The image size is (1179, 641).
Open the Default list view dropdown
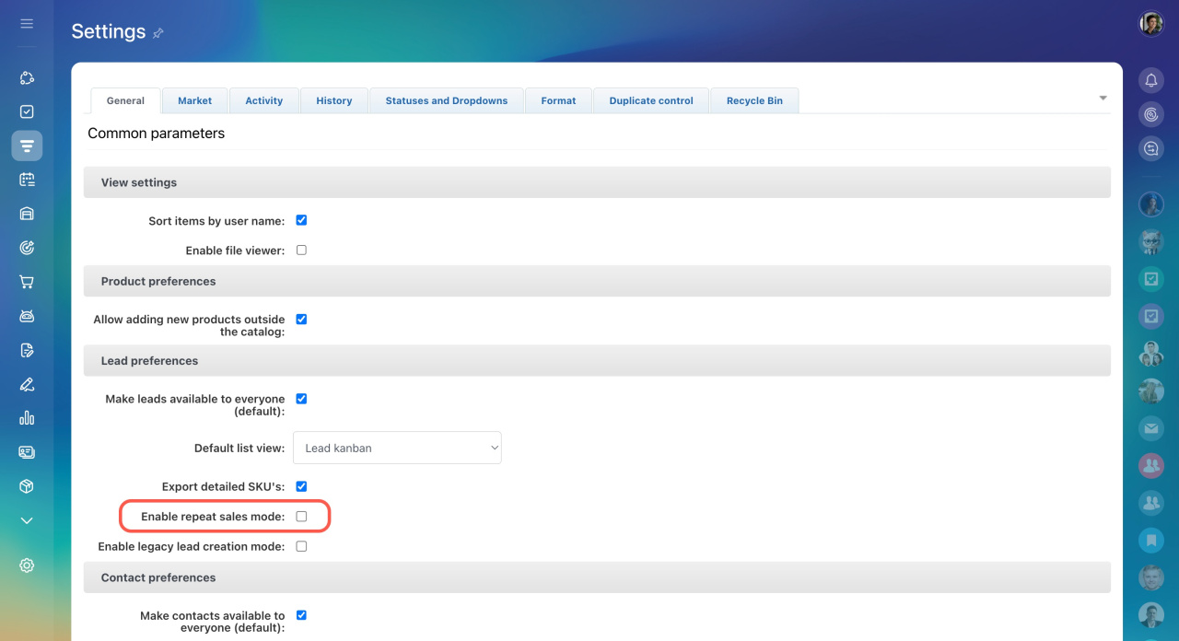point(397,449)
